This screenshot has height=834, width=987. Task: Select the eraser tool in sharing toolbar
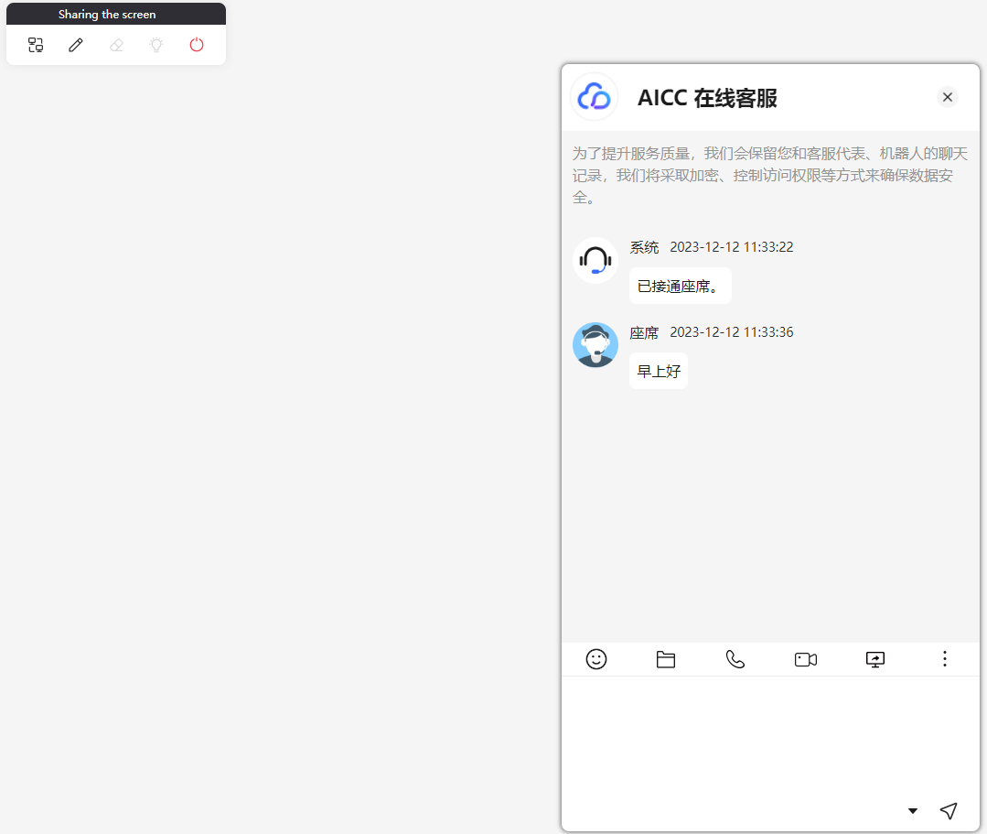tap(116, 45)
